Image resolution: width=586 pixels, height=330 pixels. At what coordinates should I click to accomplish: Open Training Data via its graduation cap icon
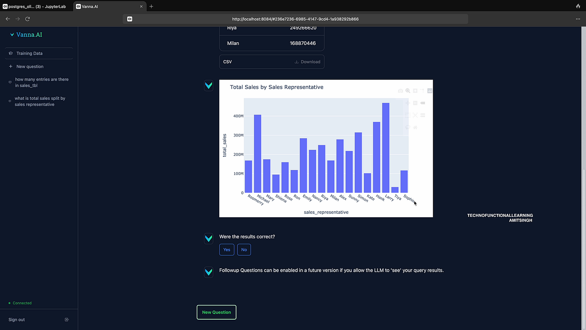pos(10,53)
